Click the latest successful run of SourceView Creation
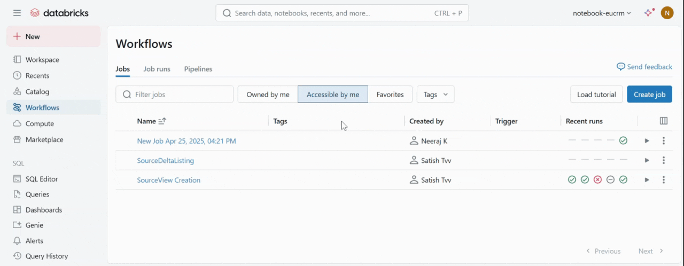Image resolution: width=684 pixels, height=266 pixels. click(x=623, y=179)
